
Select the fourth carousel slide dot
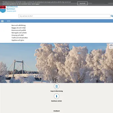tap(56, 82)
